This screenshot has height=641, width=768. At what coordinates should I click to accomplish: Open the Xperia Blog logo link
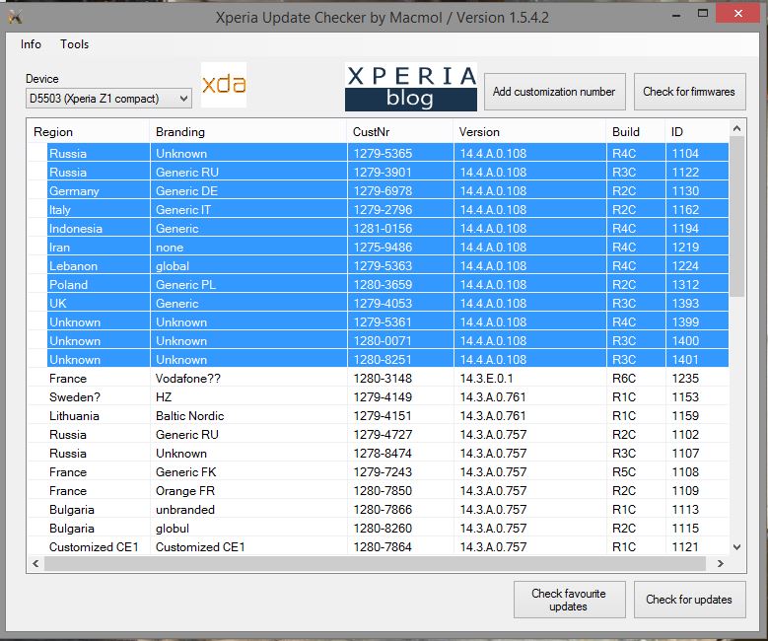411,87
